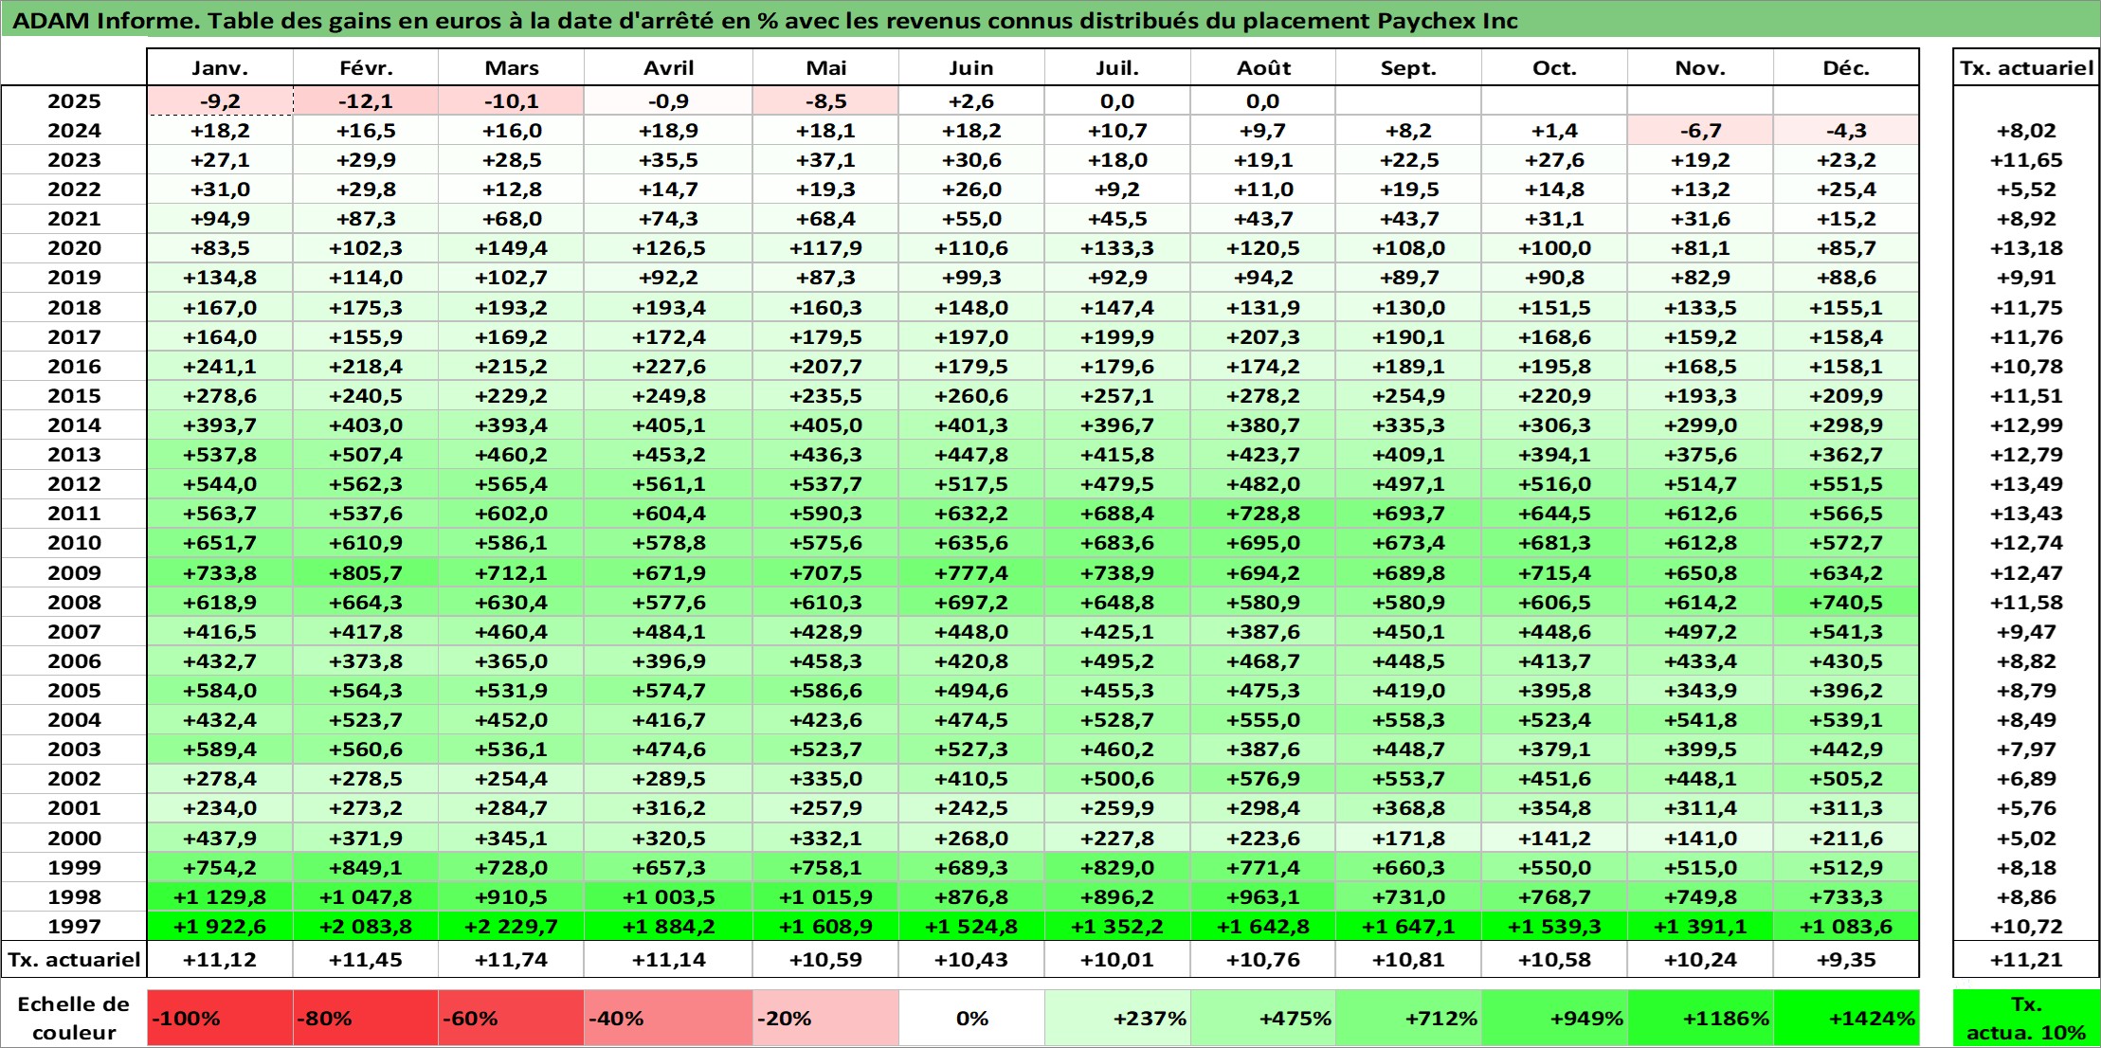Click the -60% color scale swatch
Image resolution: width=2101 pixels, height=1048 pixels.
click(512, 1018)
